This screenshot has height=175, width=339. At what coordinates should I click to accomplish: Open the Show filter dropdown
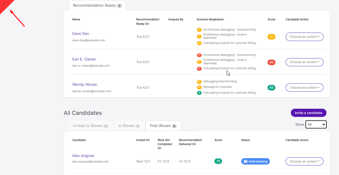tap(316, 124)
